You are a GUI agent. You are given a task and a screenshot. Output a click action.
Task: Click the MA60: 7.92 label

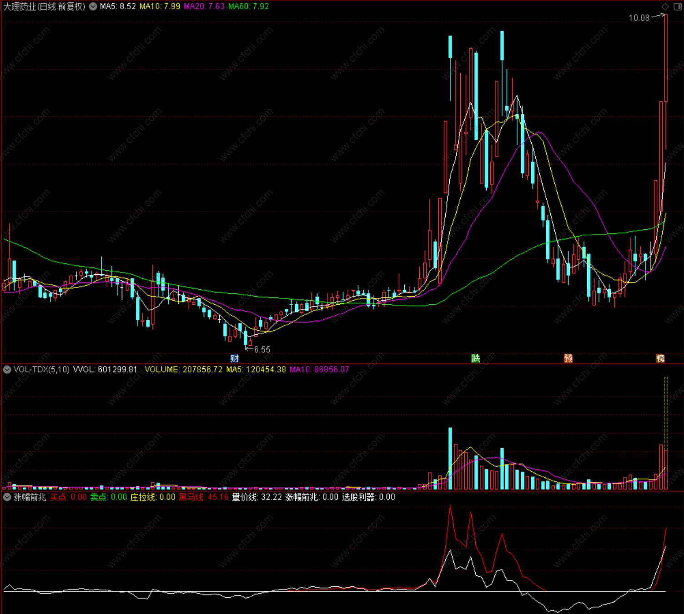(249, 6)
